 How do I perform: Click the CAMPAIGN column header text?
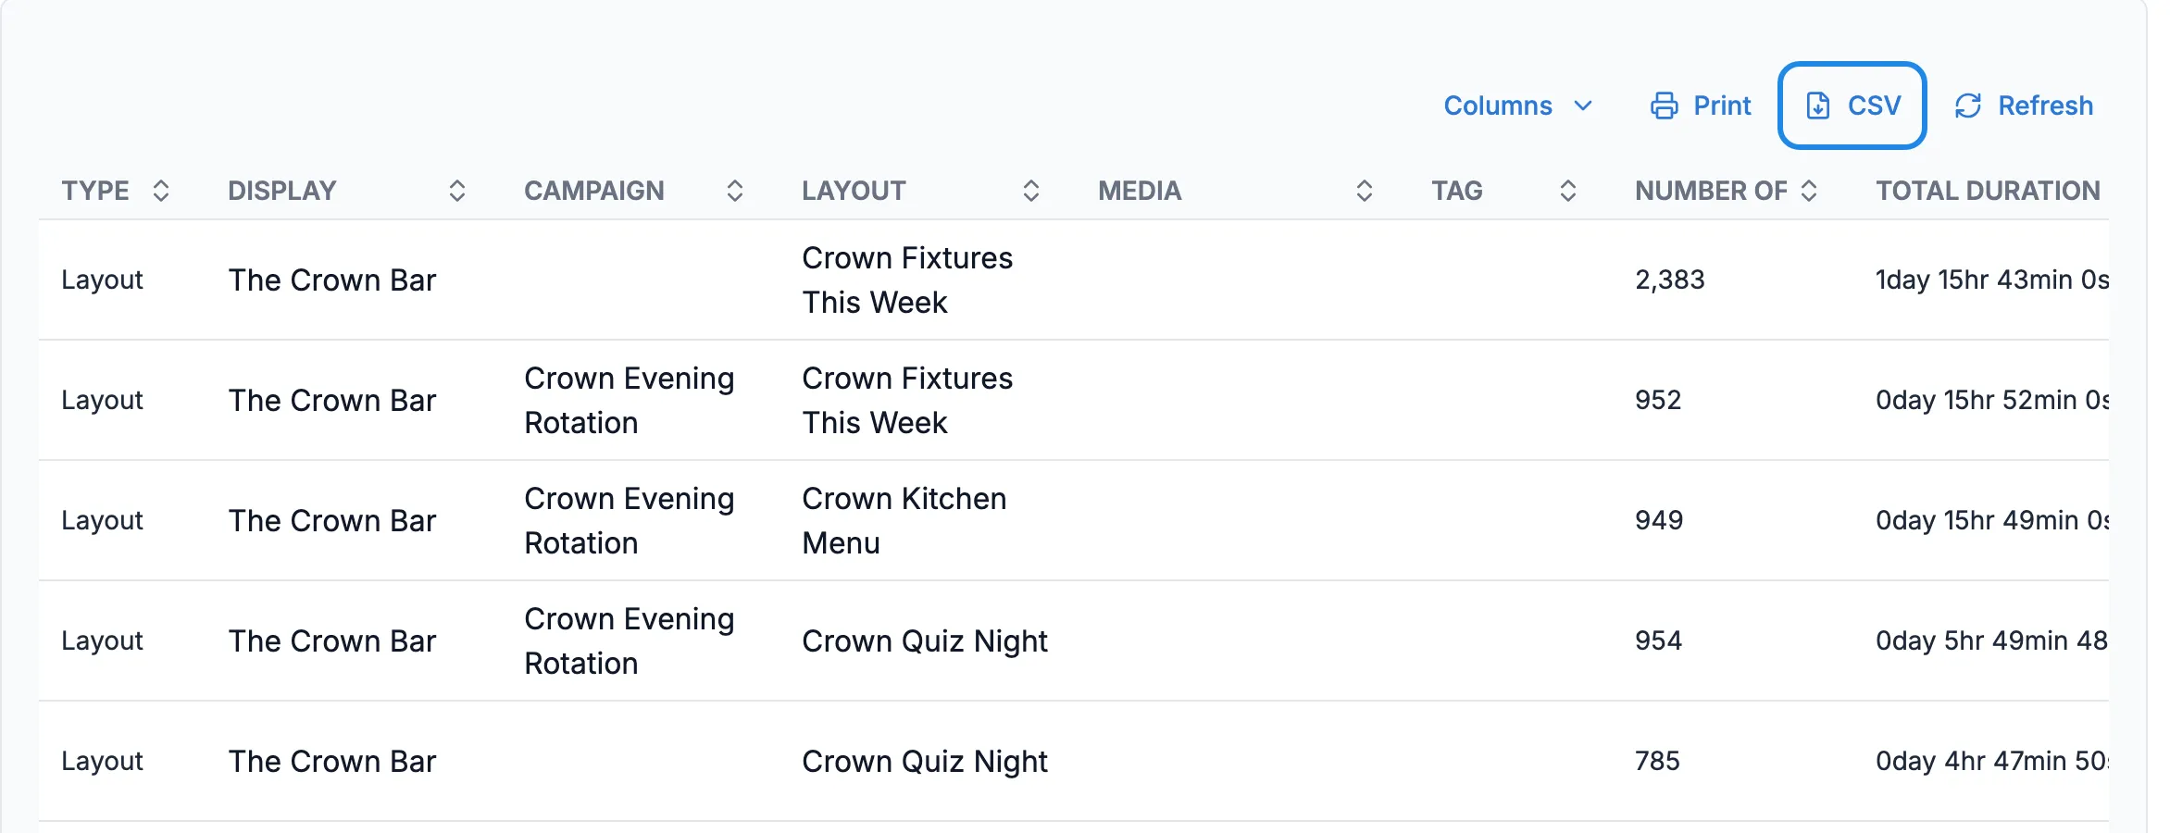click(x=594, y=191)
